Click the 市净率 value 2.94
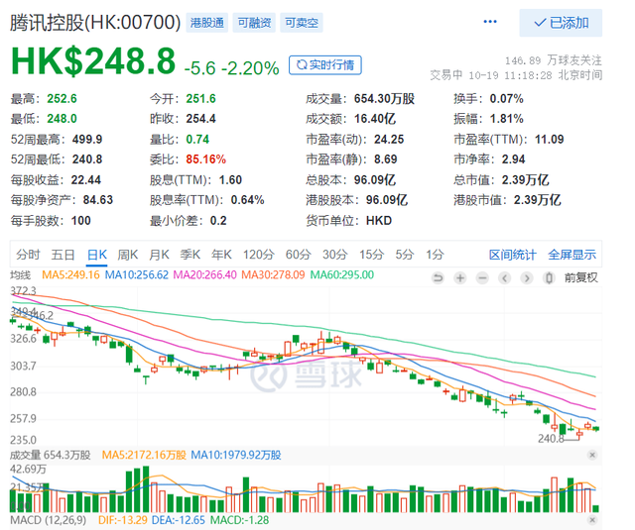 point(513,159)
